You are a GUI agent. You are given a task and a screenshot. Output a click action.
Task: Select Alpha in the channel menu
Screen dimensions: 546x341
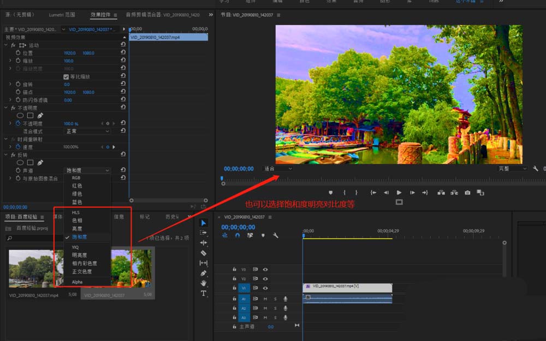pyautogui.click(x=77, y=282)
